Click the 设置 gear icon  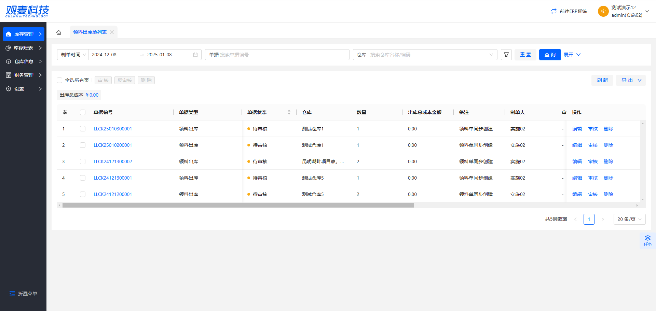pyautogui.click(x=9, y=89)
